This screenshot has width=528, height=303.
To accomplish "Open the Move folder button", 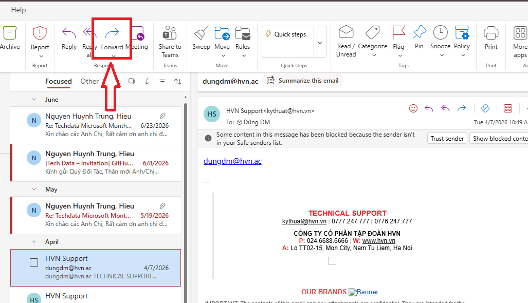I will (x=222, y=37).
